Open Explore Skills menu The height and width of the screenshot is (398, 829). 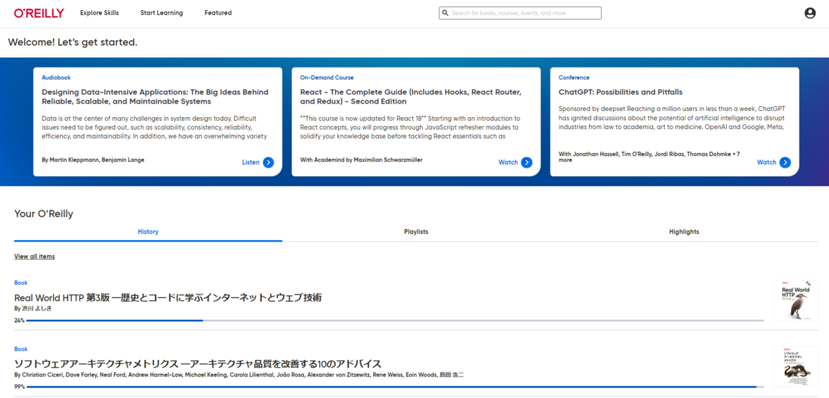click(x=99, y=13)
